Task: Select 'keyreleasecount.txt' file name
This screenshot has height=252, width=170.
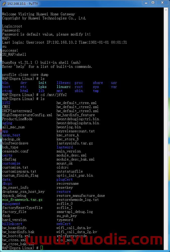Action: point(76,131)
